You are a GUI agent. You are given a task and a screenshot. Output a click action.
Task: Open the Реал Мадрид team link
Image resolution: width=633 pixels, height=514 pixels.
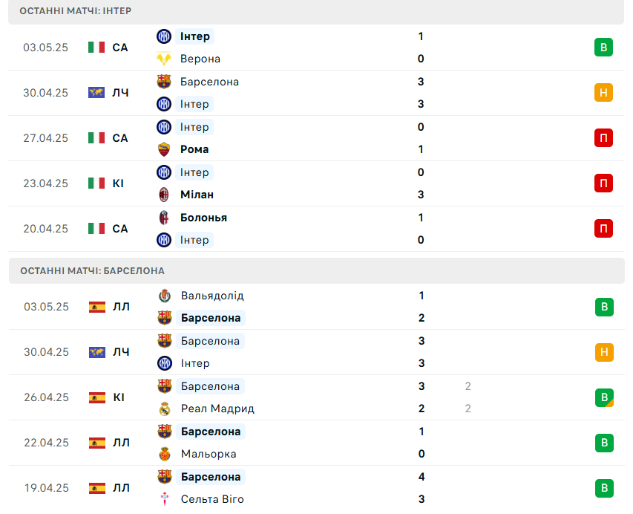(x=217, y=409)
